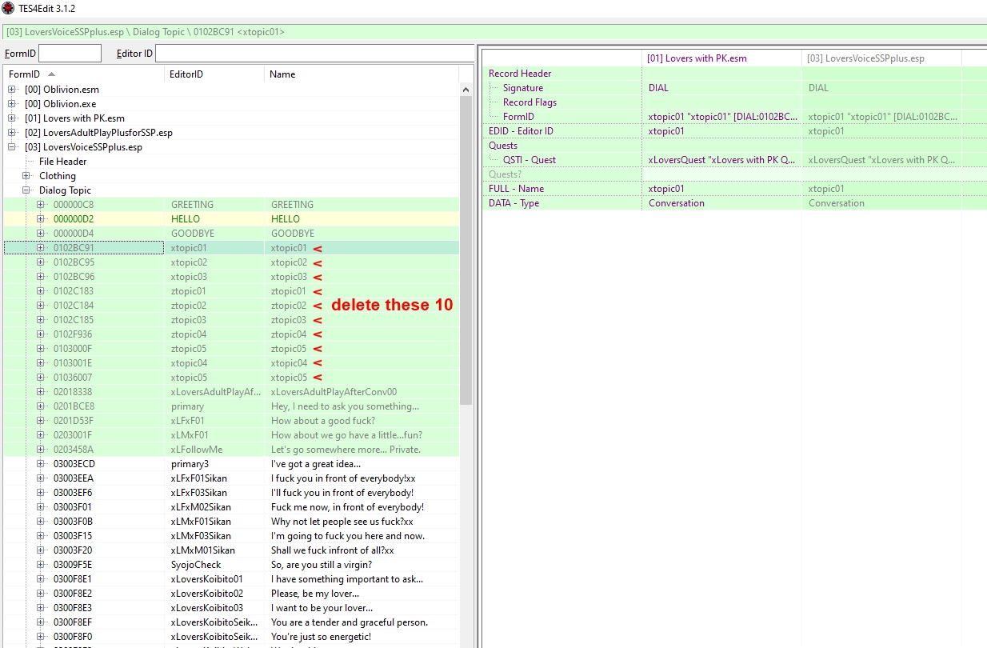987x648 pixels.
Task: Select the ztopic05 record 0103000F
Action: tap(231, 349)
